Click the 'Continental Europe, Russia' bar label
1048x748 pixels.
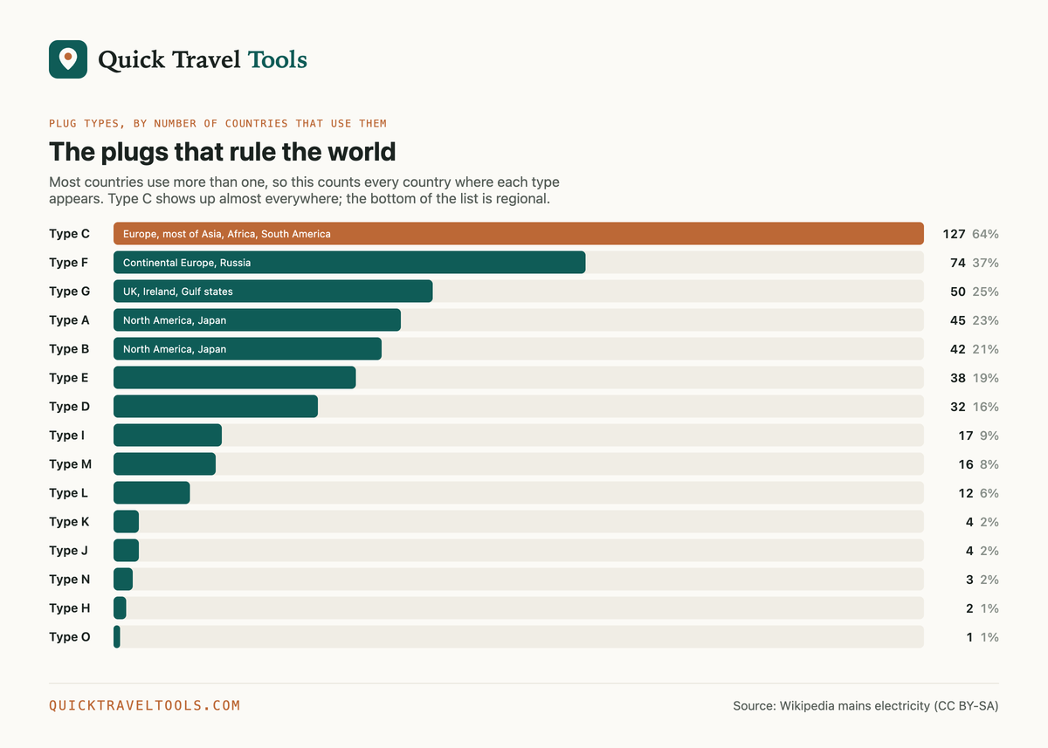coord(187,263)
